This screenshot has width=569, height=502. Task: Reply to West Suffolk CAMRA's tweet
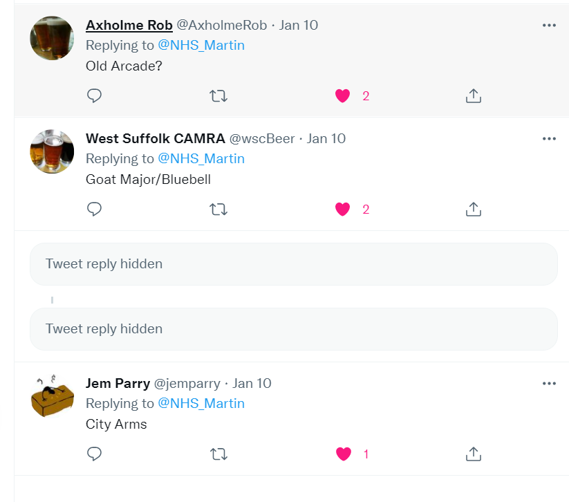pyautogui.click(x=95, y=209)
